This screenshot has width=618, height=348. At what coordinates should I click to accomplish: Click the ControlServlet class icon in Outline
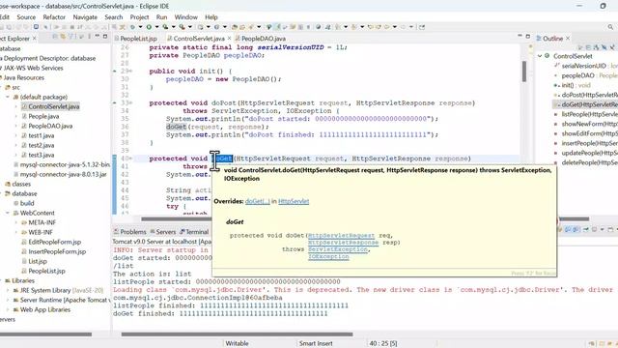coord(548,56)
